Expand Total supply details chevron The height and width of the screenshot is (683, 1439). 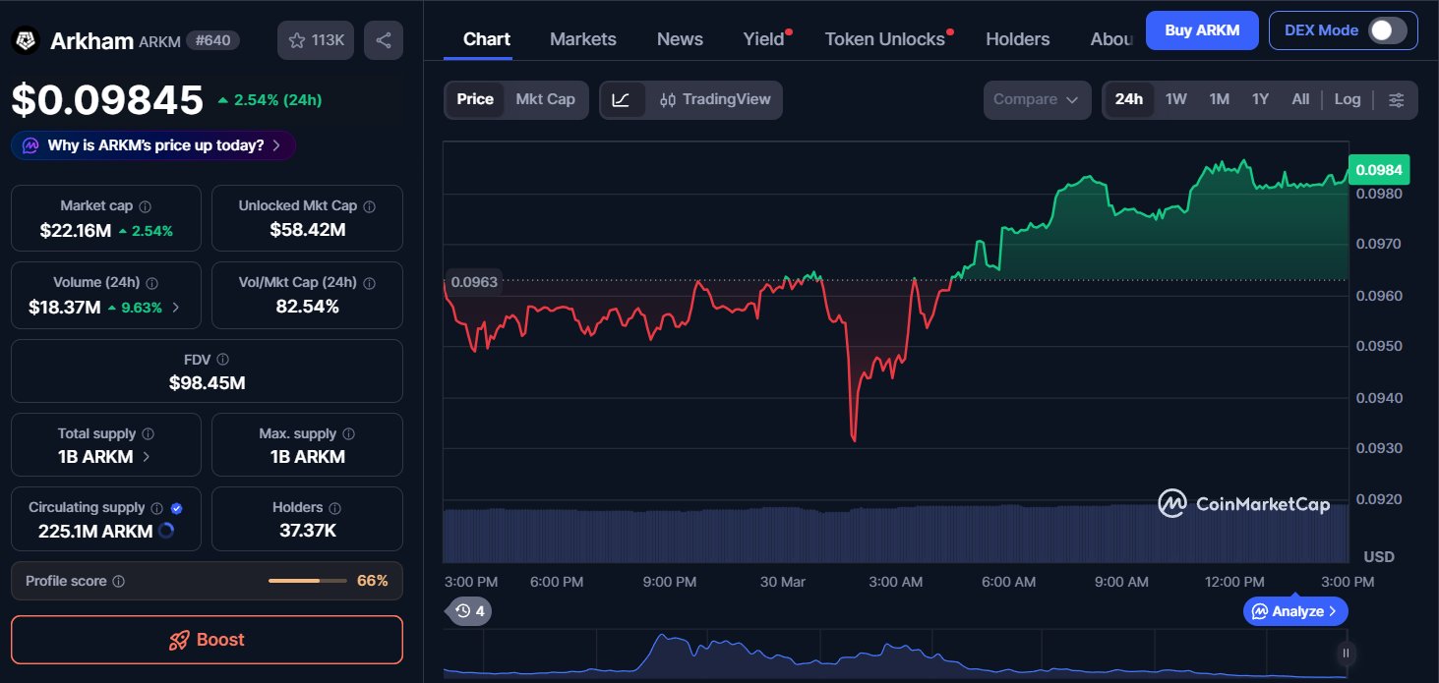(x=147, y=456)
